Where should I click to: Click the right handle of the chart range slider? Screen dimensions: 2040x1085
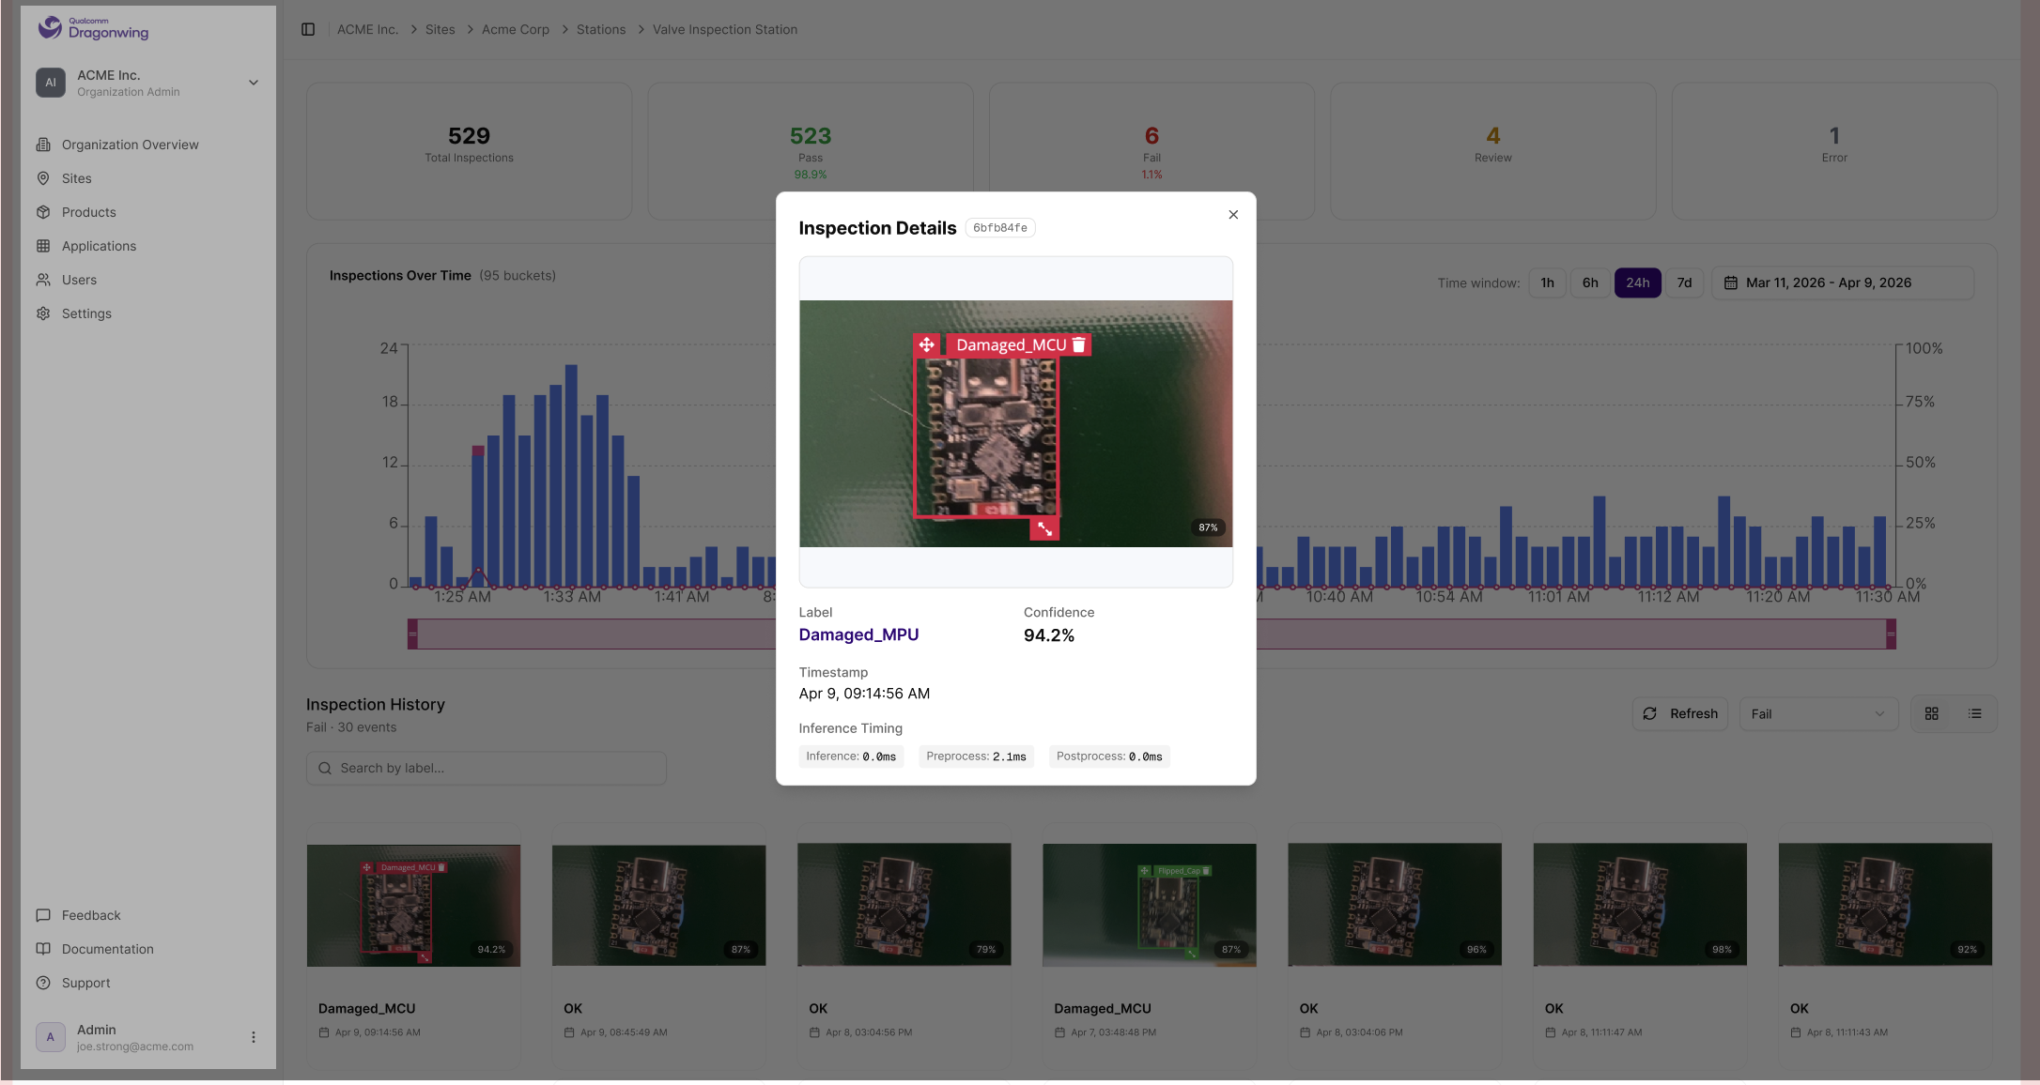click(x=1891, y=634)
